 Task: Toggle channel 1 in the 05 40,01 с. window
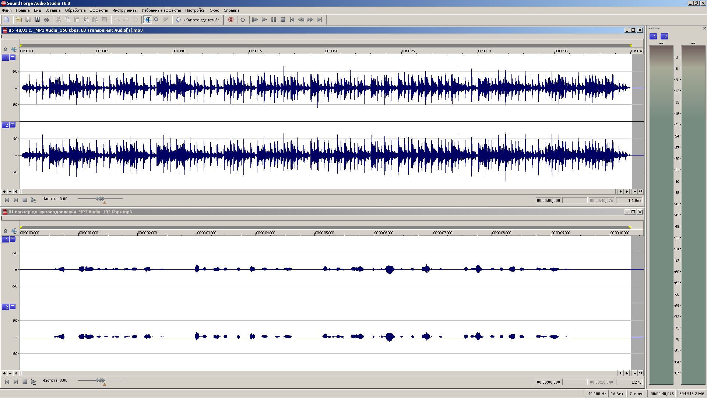6,58
